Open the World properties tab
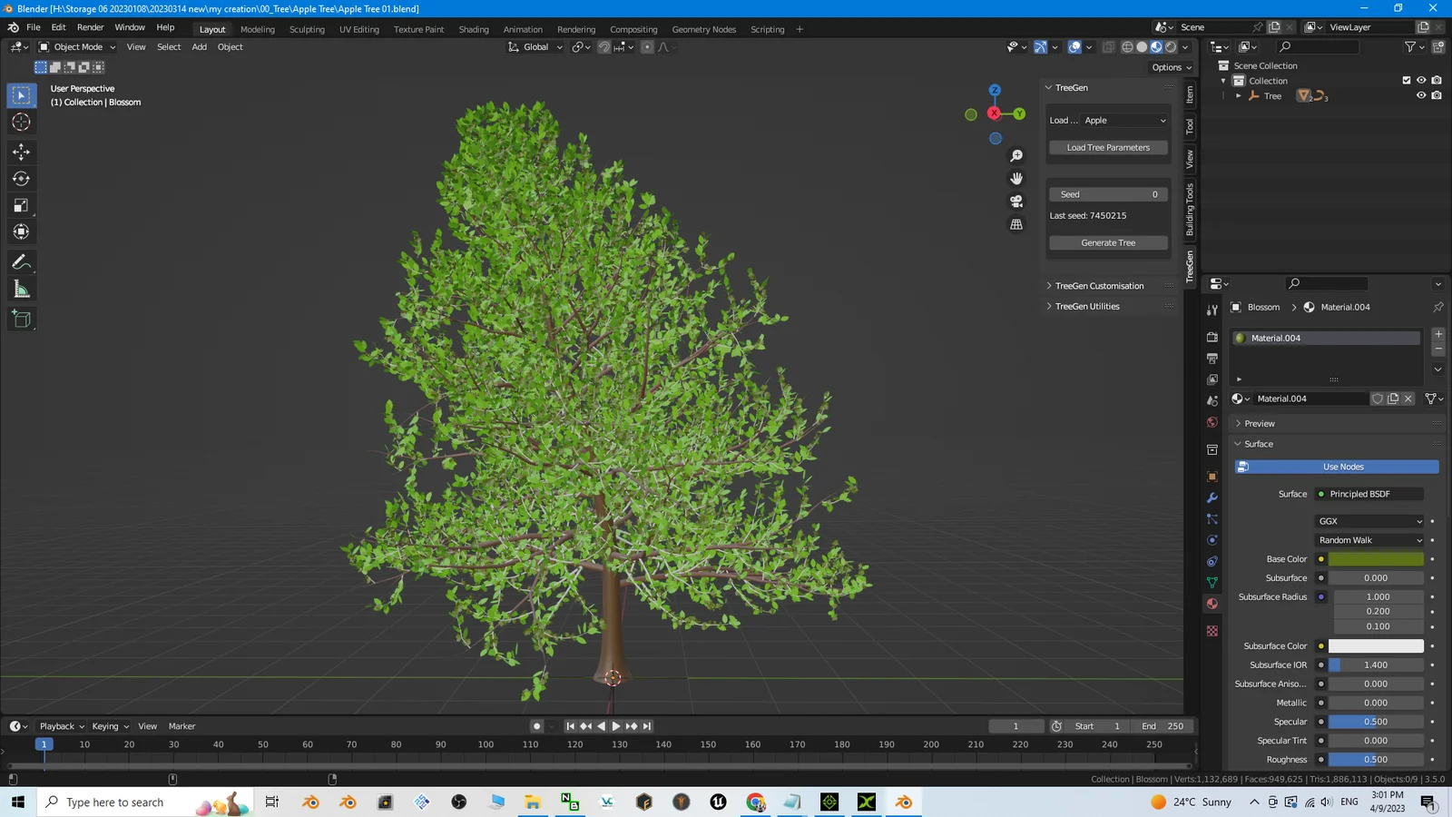This screenshot has height=817, width=1452. tap(1212, 422)
